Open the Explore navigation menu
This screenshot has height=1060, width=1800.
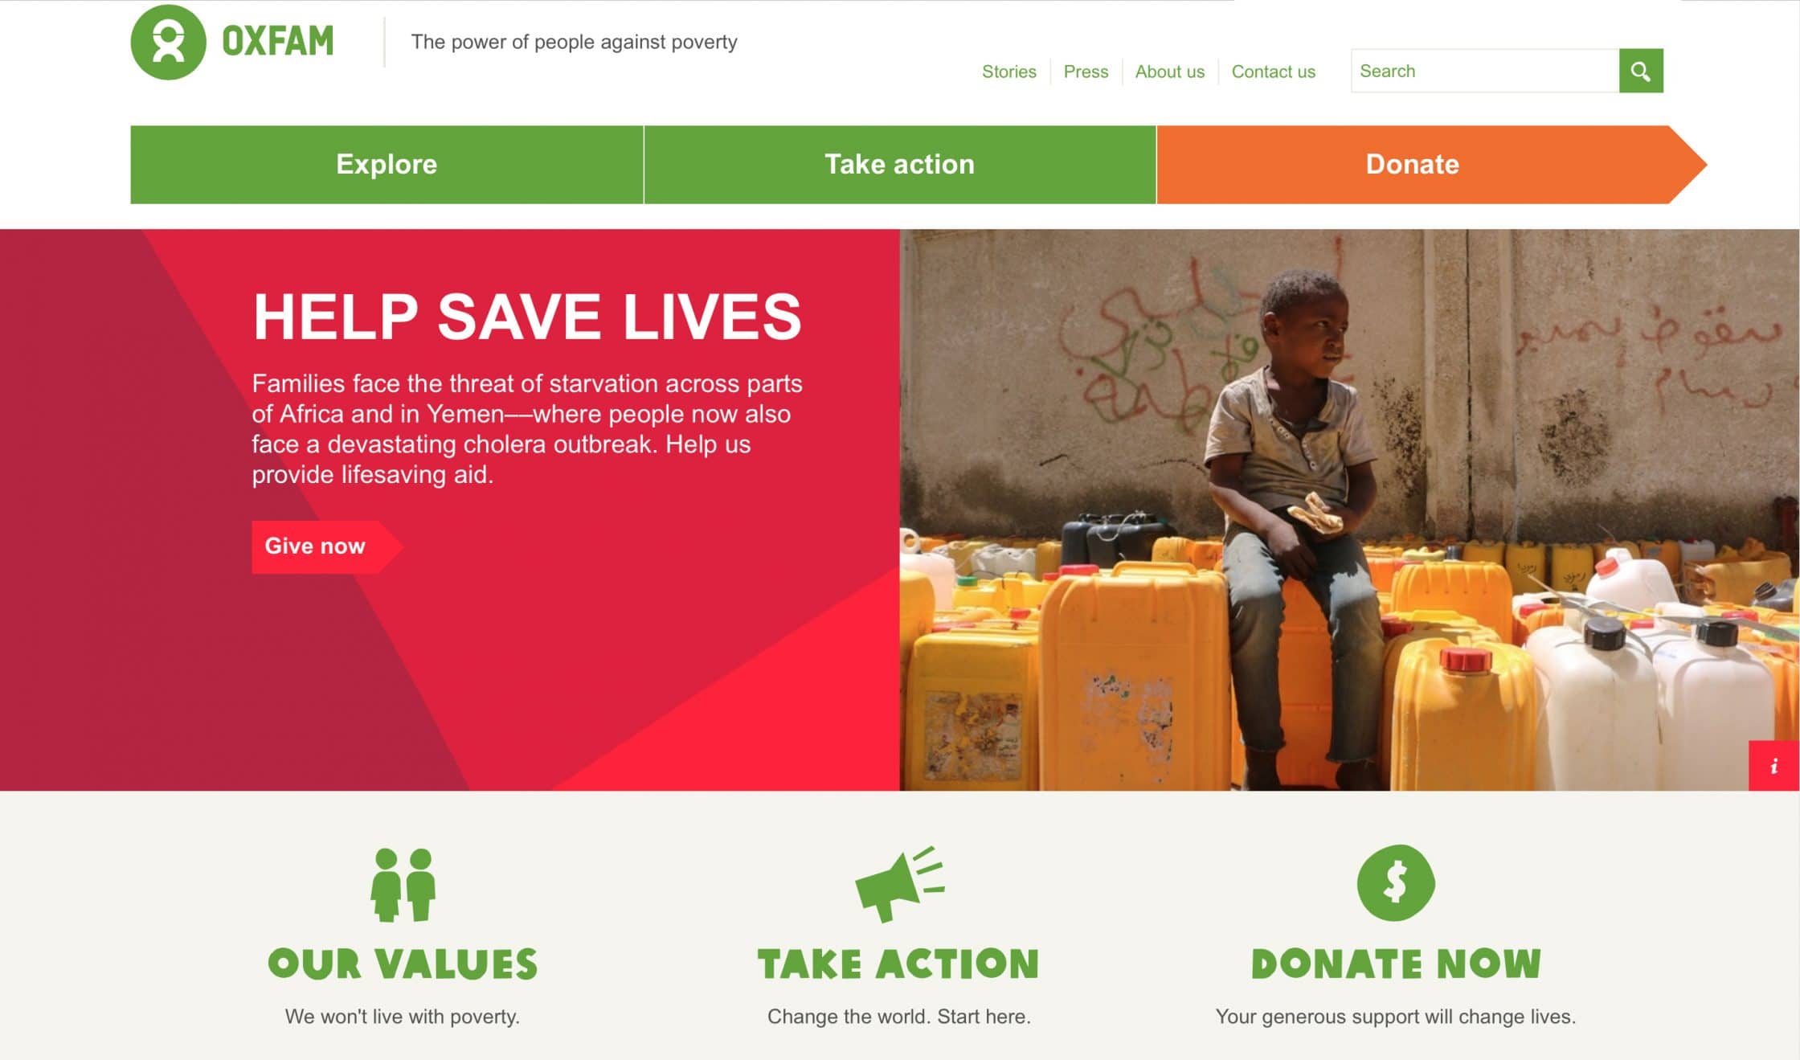387,164
